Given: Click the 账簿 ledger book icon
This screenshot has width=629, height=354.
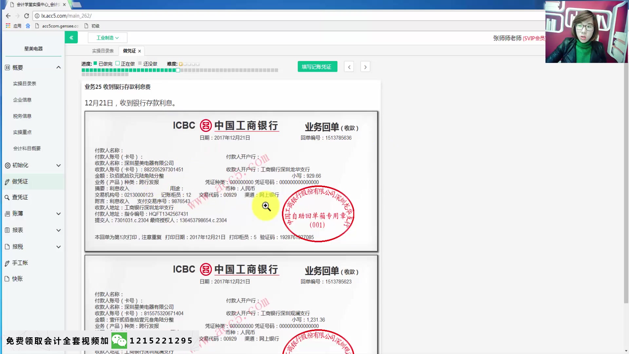Looking at the screenshot, I should (7, 213).
